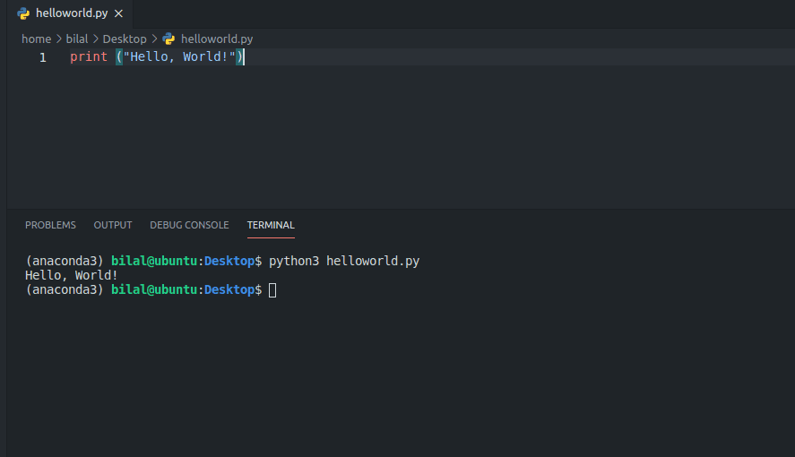Click the chevron between home and bilal
The image size is (795, 457).
(x=59, y=39)
